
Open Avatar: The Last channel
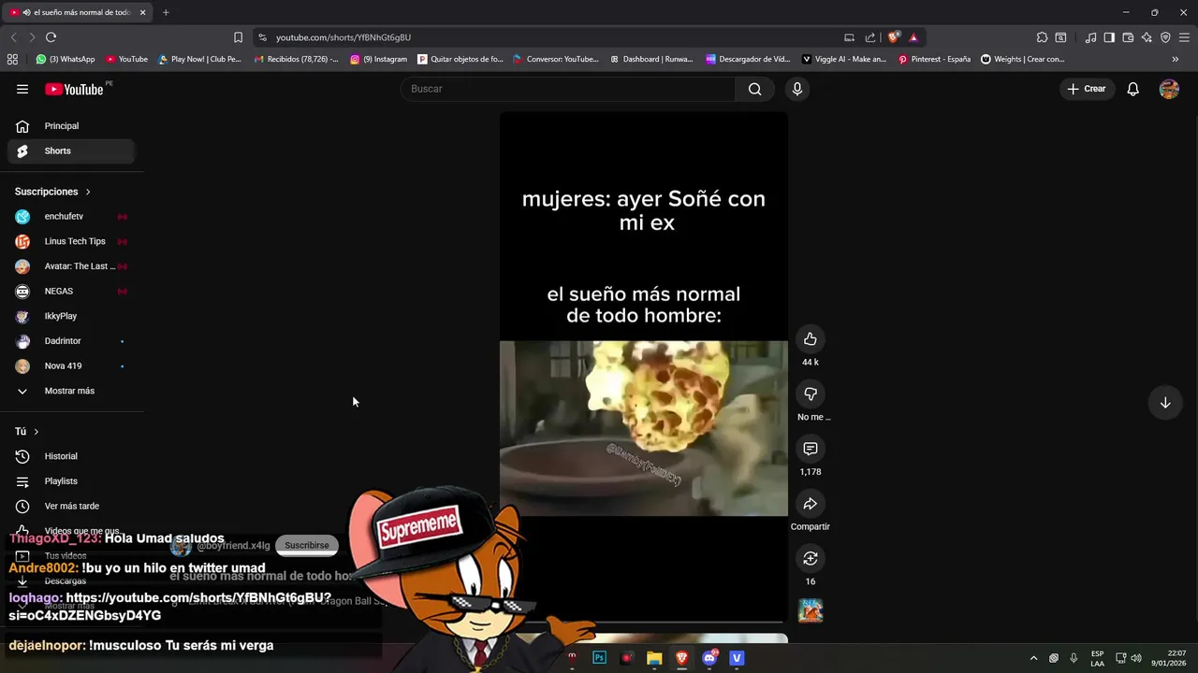69,266
